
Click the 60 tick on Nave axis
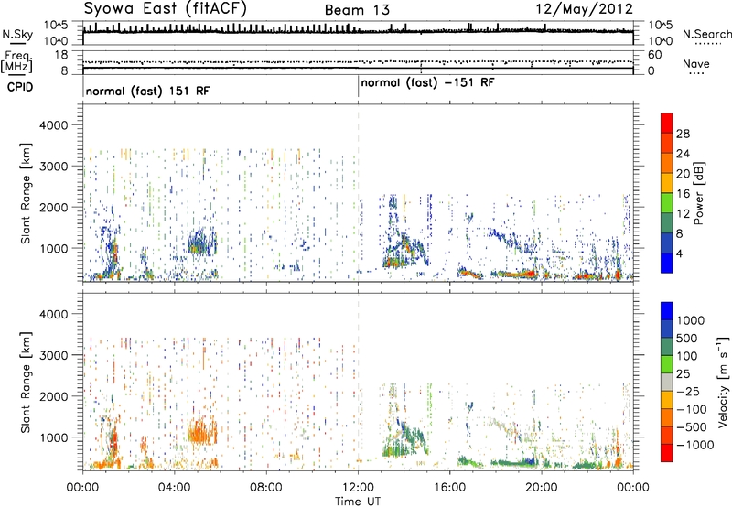(x=654, y=55)
